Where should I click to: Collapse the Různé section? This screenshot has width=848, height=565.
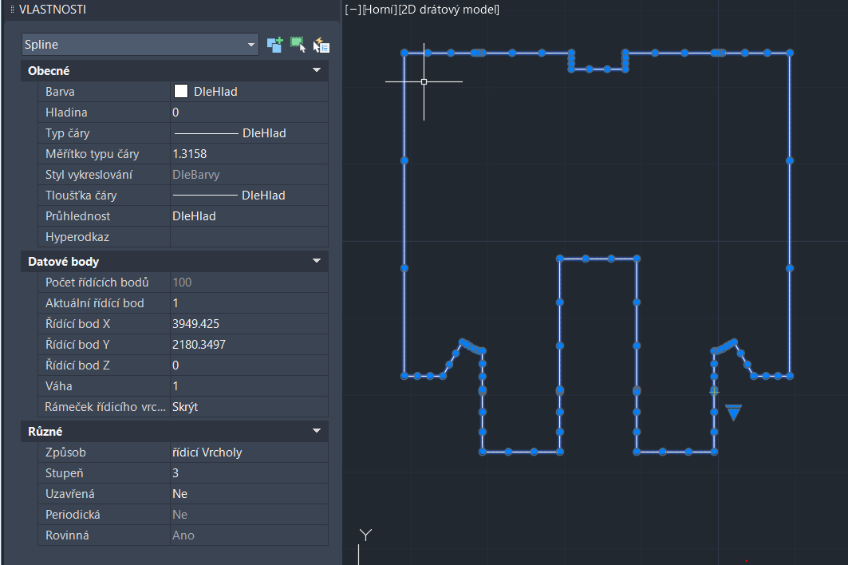point(316,432)
